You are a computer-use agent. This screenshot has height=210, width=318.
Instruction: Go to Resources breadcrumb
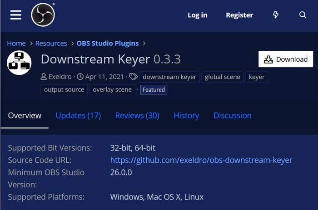[51, 44]
